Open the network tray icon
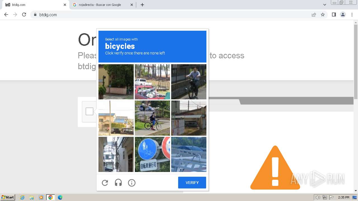Image resolution: width=358 pixels, height=201 pixels. [325, 197]
